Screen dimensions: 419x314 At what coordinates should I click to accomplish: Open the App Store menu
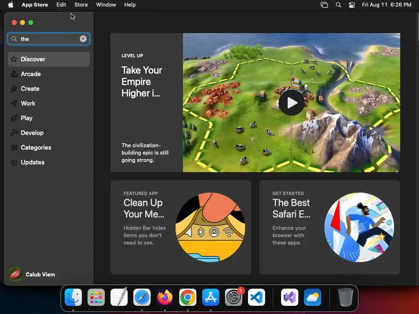(35, 5)
